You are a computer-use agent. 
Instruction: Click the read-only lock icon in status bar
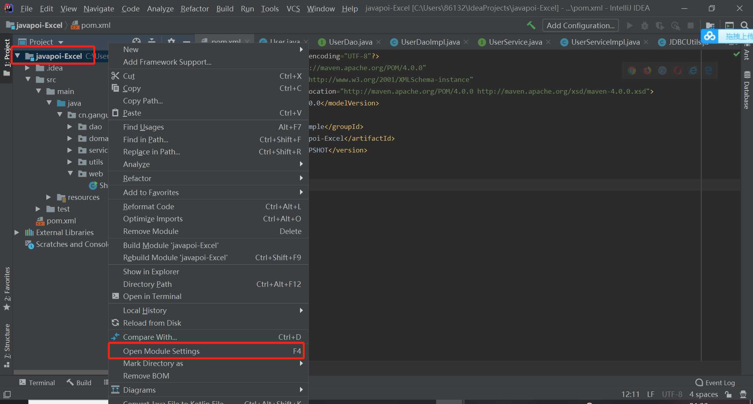click(x=728, y=394)
